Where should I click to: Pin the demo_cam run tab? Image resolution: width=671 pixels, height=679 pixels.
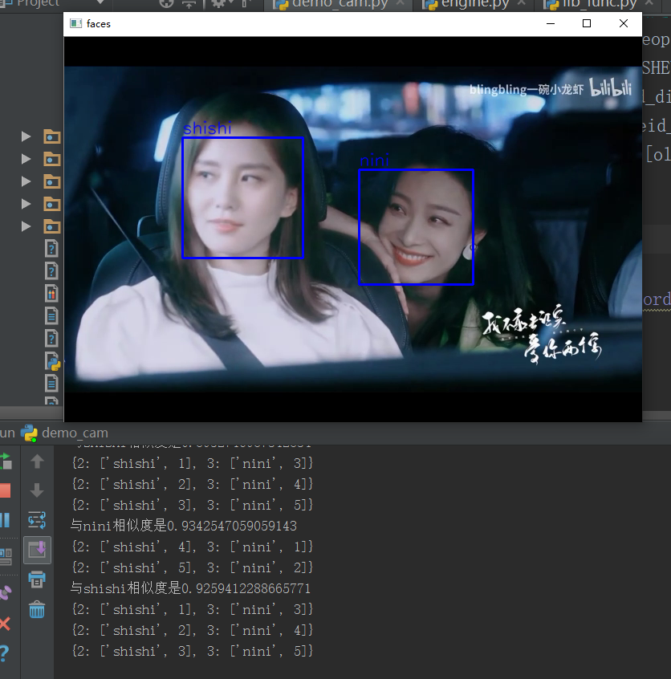click(5, 592)
